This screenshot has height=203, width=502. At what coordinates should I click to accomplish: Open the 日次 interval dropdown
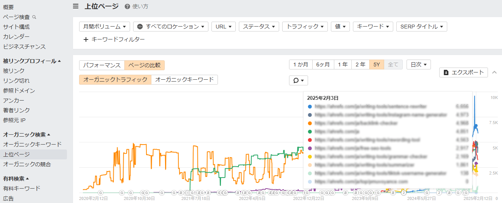419,65
